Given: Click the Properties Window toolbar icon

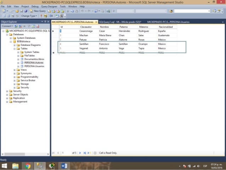Looking at the screenshot, I should tap(219, 11).
